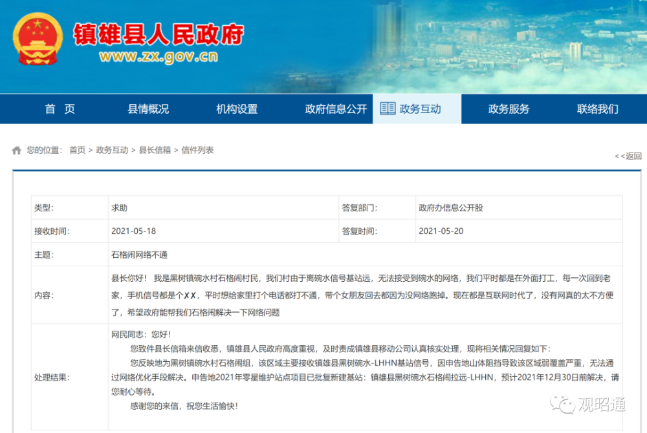The image size is (647, 433).
Task: Click the 首页 breadcrumb link
Action: [77, 150]
